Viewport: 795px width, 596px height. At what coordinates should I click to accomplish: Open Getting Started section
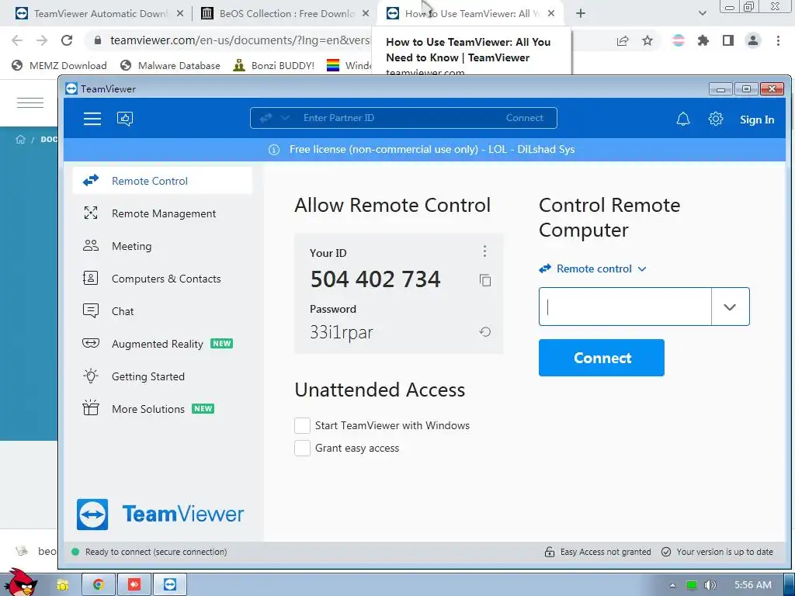(162, 376)
